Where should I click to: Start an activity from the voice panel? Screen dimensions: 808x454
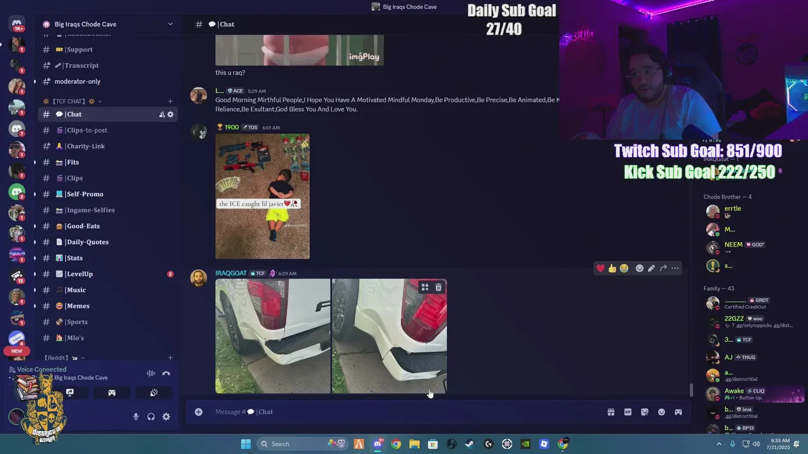(112, 392)
